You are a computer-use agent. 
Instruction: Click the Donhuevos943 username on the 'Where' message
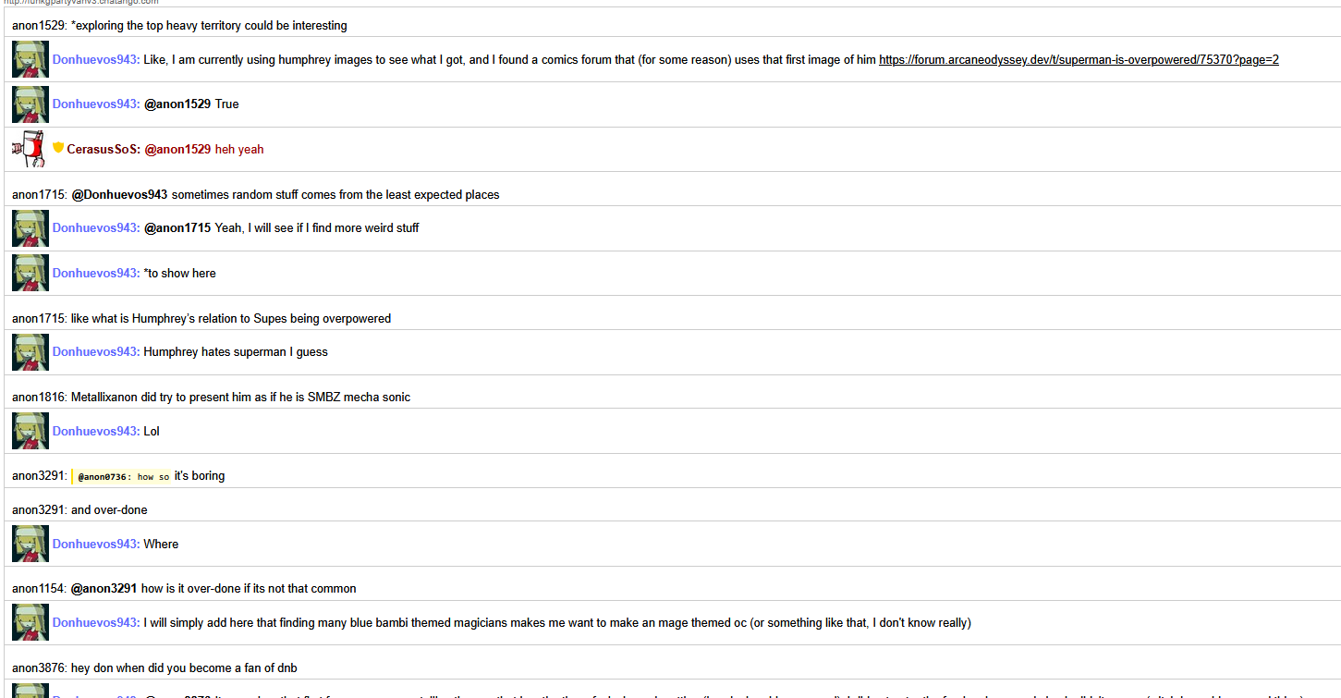point(95,544)
